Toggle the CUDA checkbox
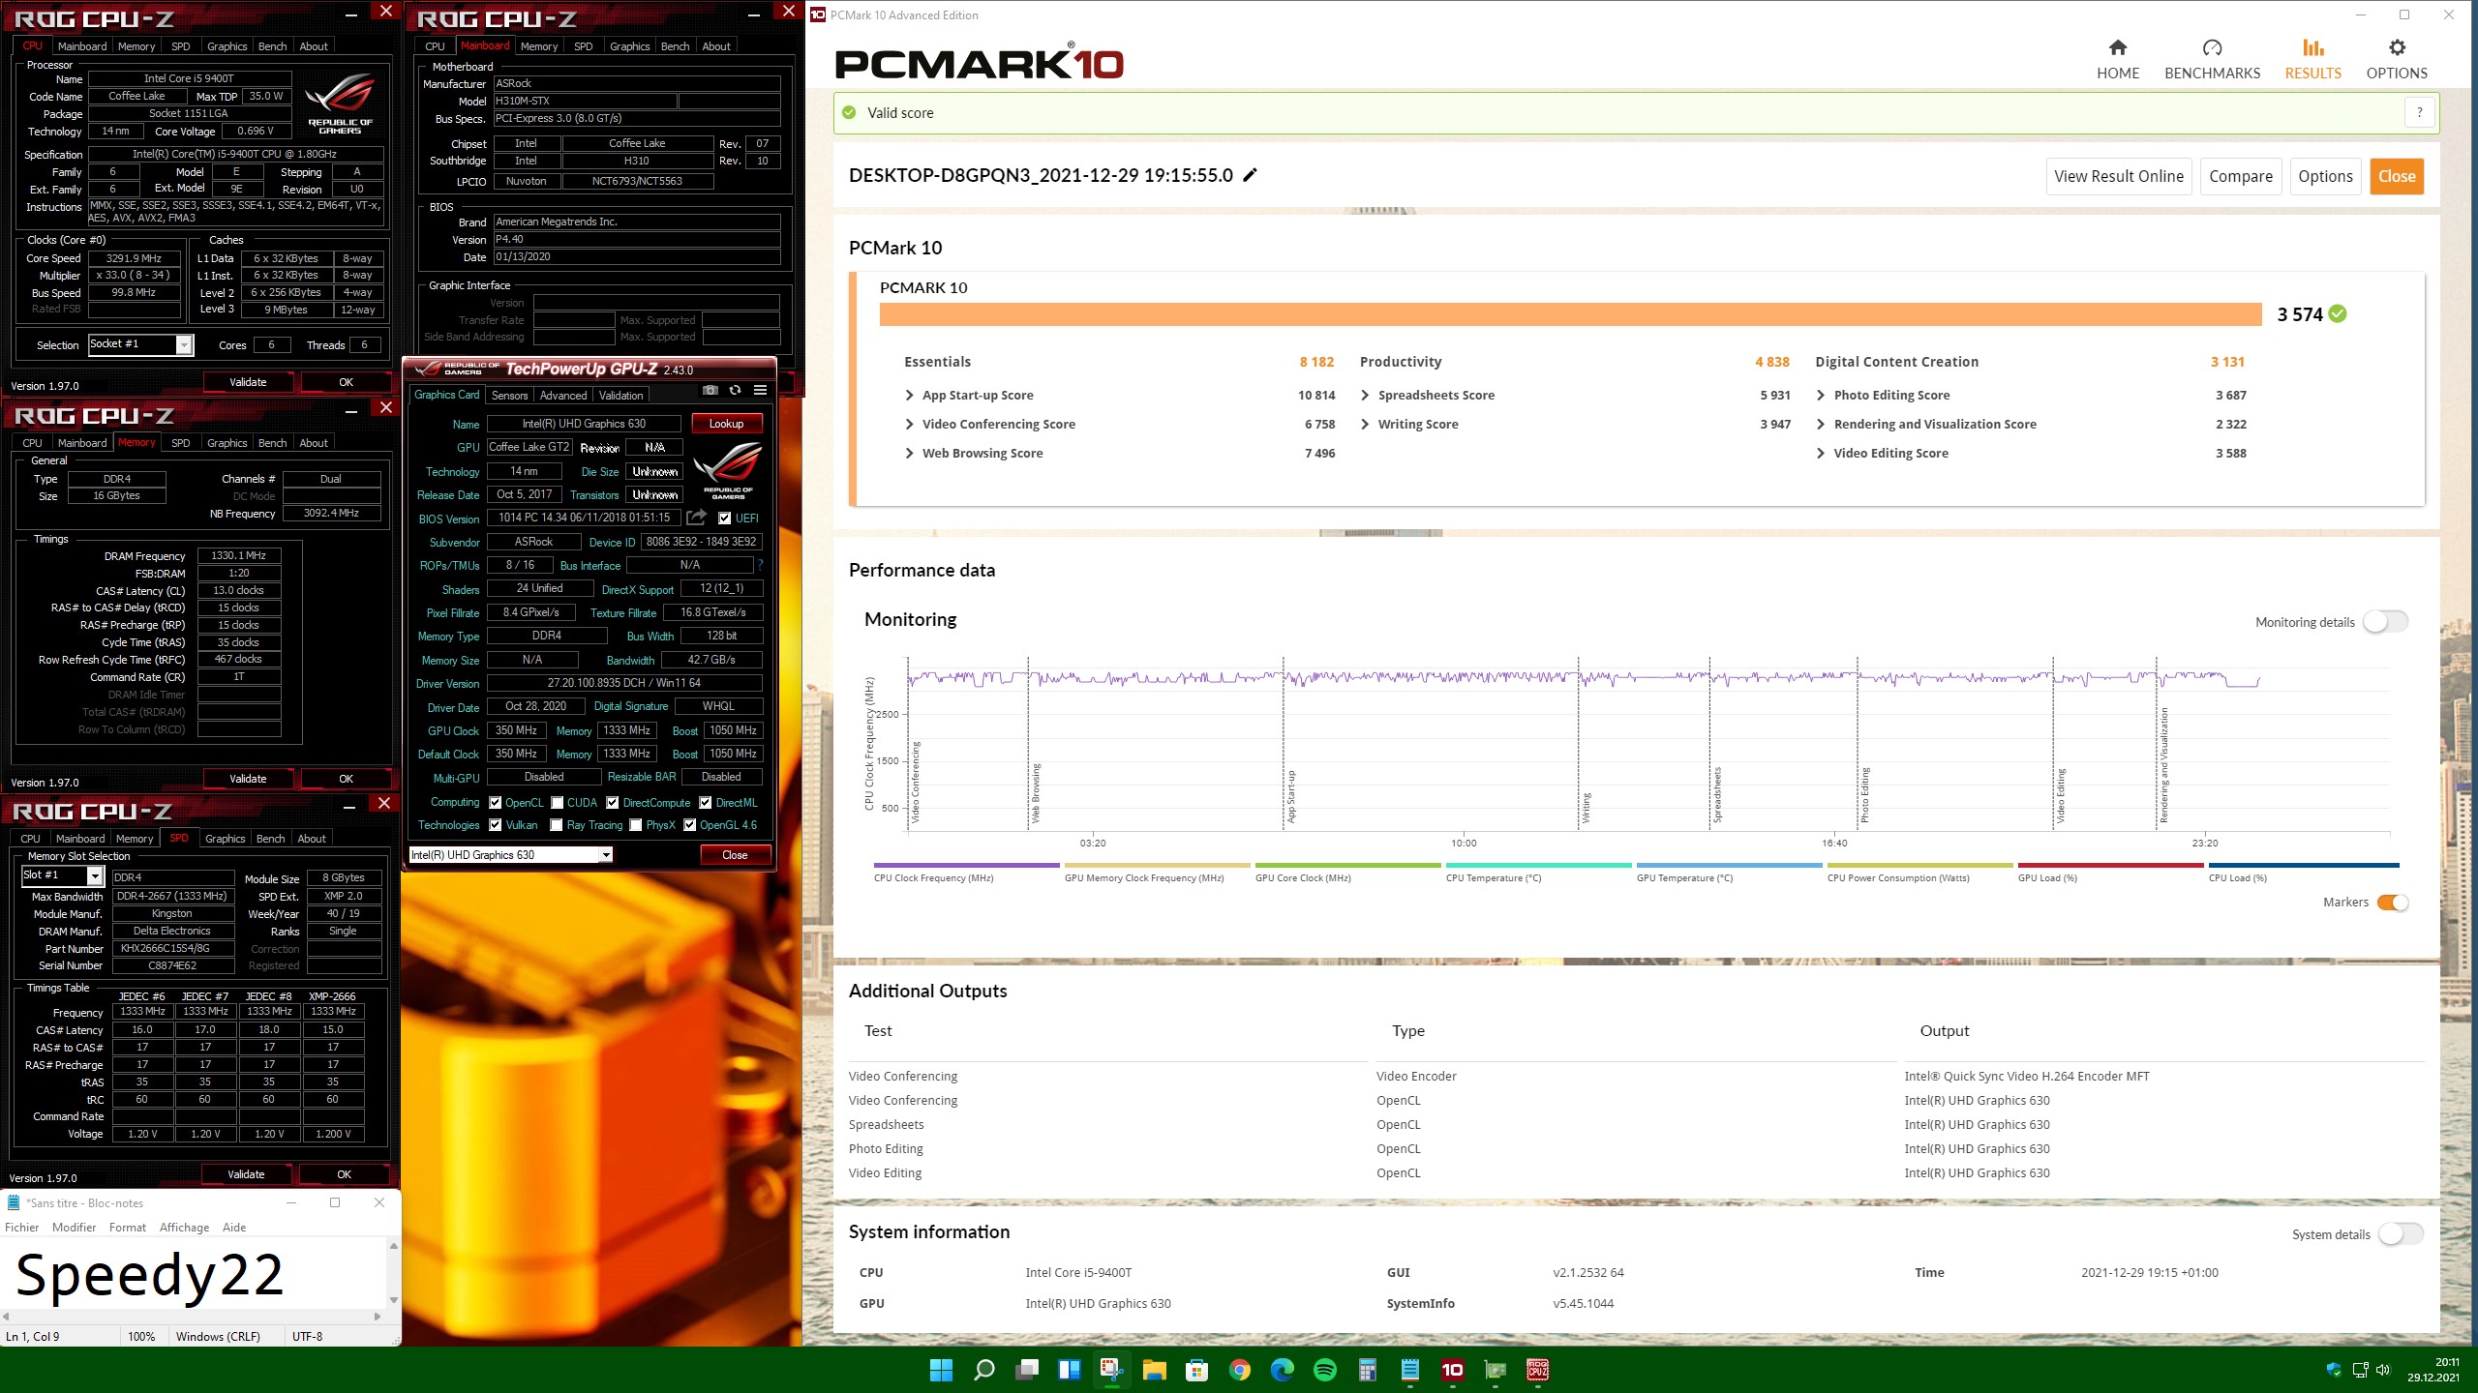The width and height of the screenshot is (2478, 1393). (x=558, y=803)
